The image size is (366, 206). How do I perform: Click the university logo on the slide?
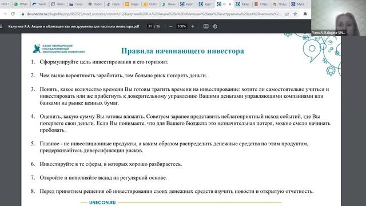click(58, 49)
